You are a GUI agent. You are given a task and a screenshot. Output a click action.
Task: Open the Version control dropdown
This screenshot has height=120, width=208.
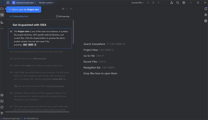coord(47,3)
